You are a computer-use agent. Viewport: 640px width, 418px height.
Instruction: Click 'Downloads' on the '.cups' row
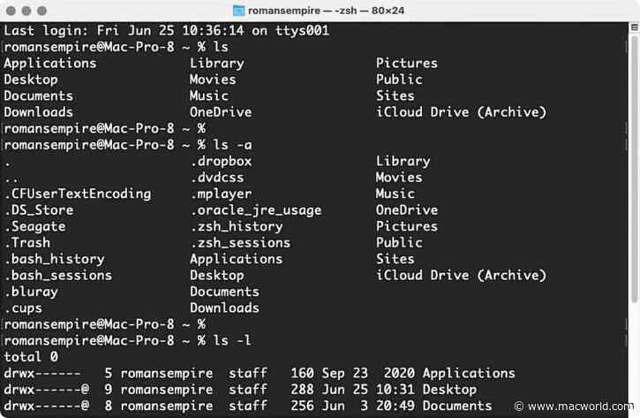224,308
